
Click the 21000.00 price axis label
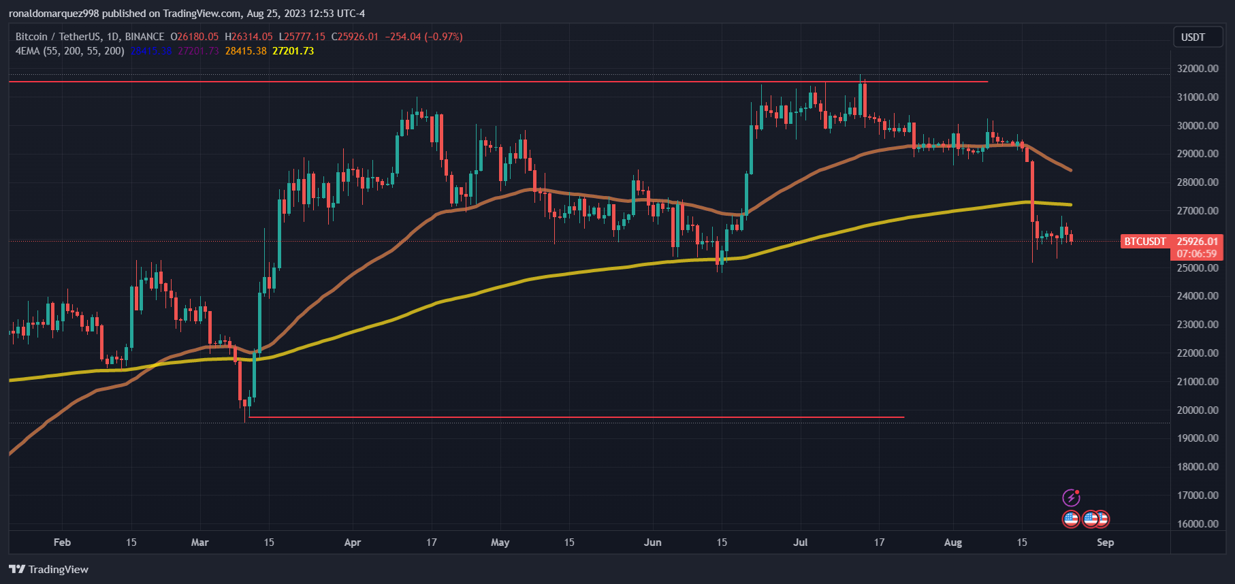1198,382
